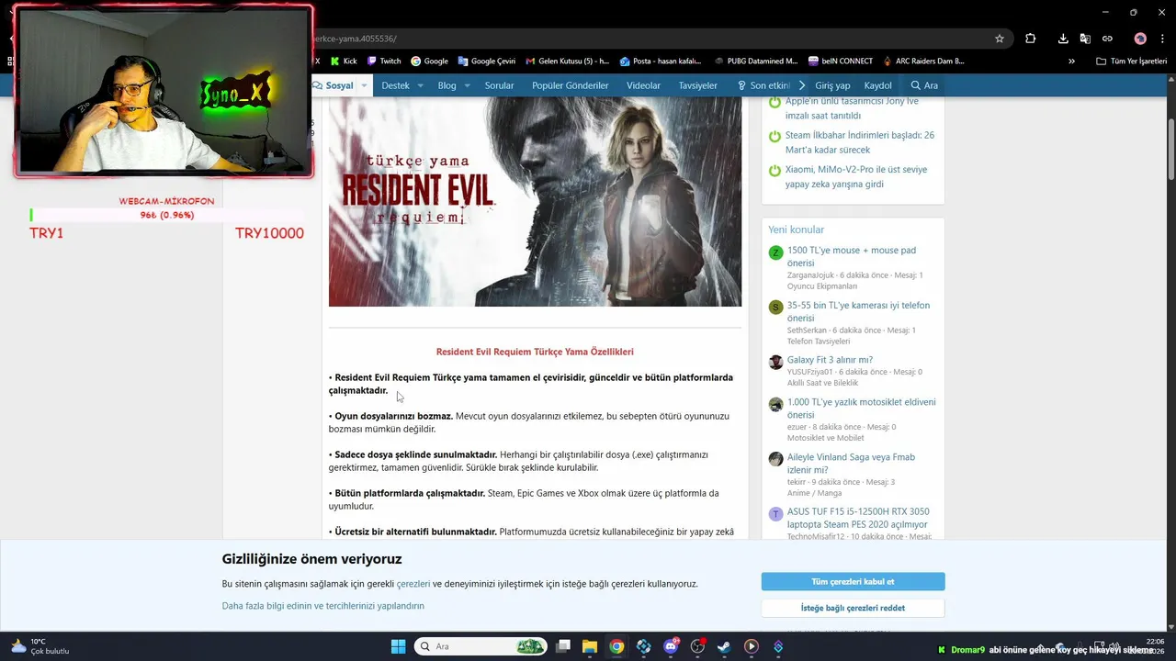
Task: Expand the Blog menu dropdown arrow
Action: coord(467,85)
